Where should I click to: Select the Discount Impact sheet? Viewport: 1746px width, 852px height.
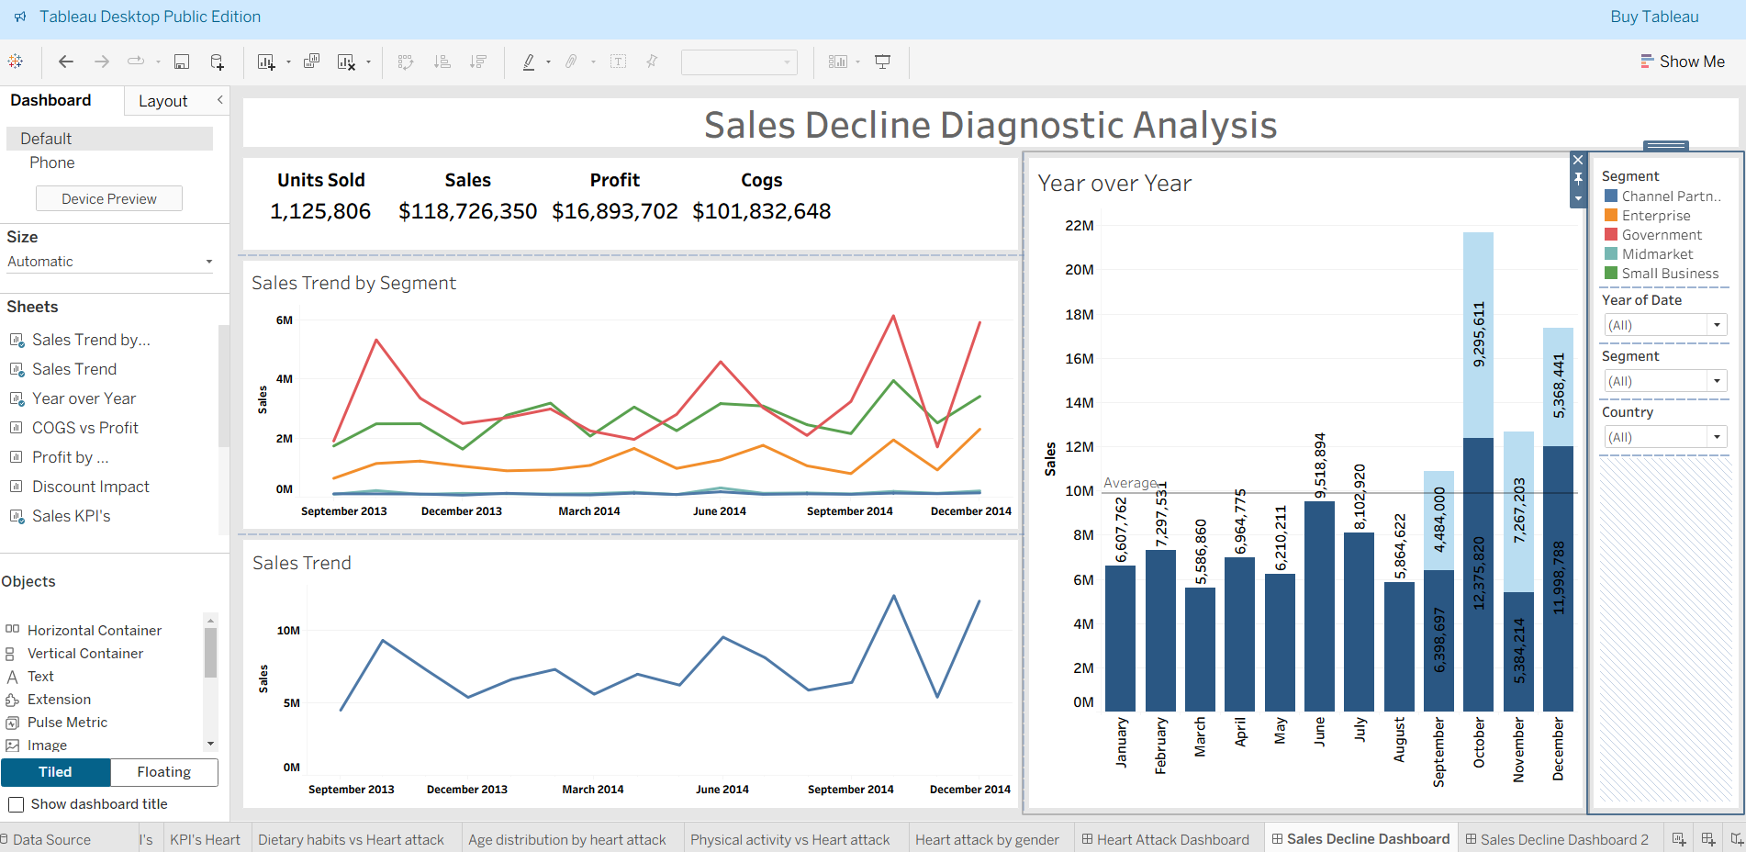(90, 487)
